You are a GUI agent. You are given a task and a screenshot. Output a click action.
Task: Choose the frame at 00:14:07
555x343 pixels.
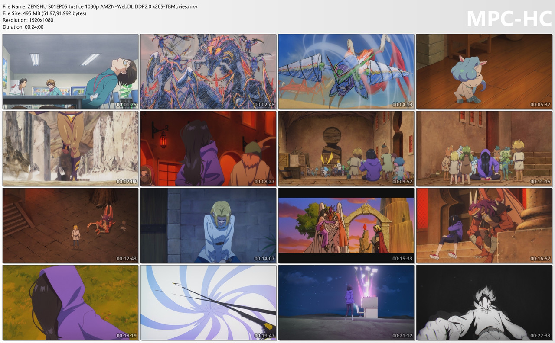coord(208,225)
